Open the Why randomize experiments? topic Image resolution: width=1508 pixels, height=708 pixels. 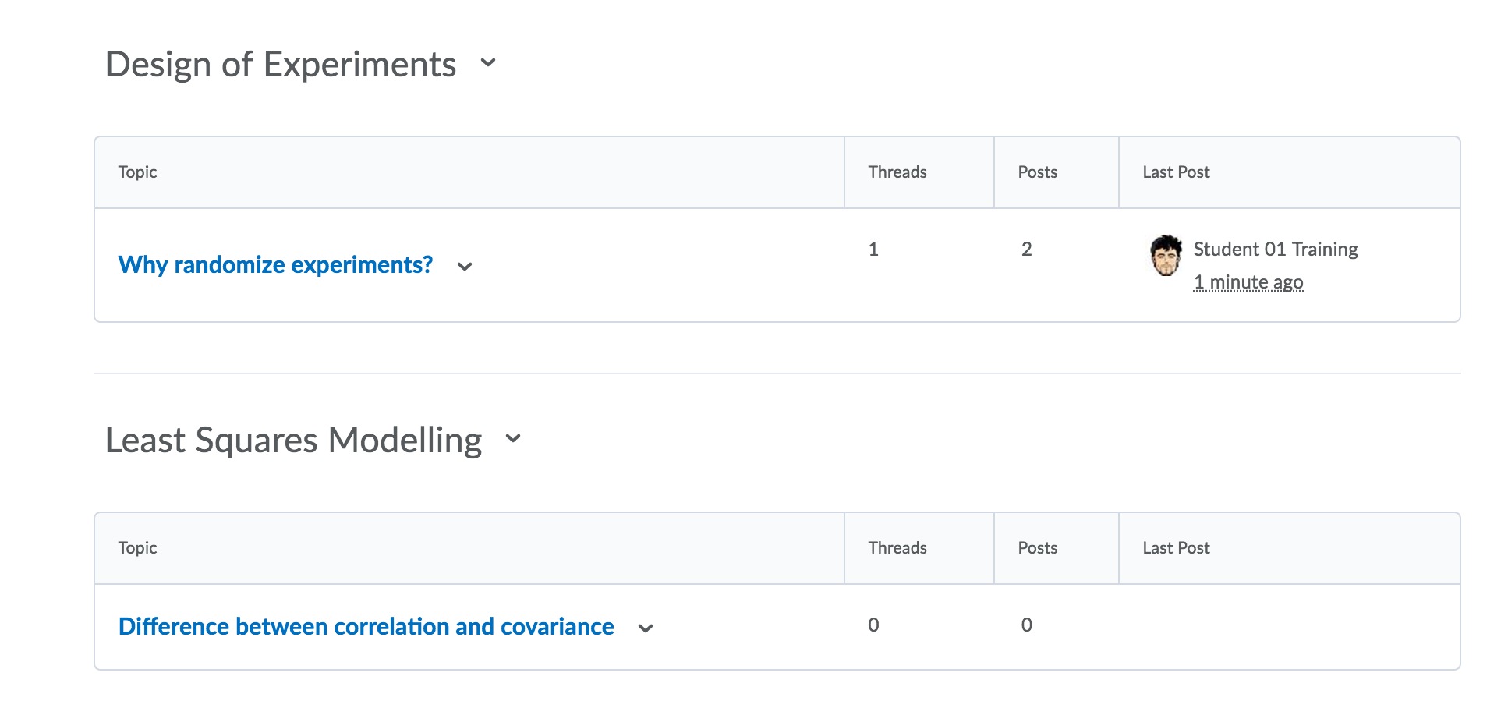(275, 265)
